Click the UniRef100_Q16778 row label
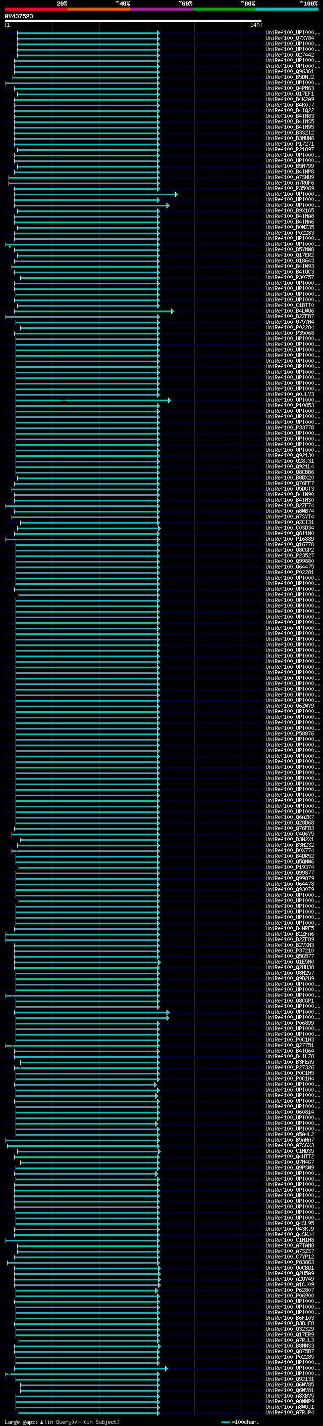The width and height of the screenshot is (323, 1426). [x=290, y=544]
